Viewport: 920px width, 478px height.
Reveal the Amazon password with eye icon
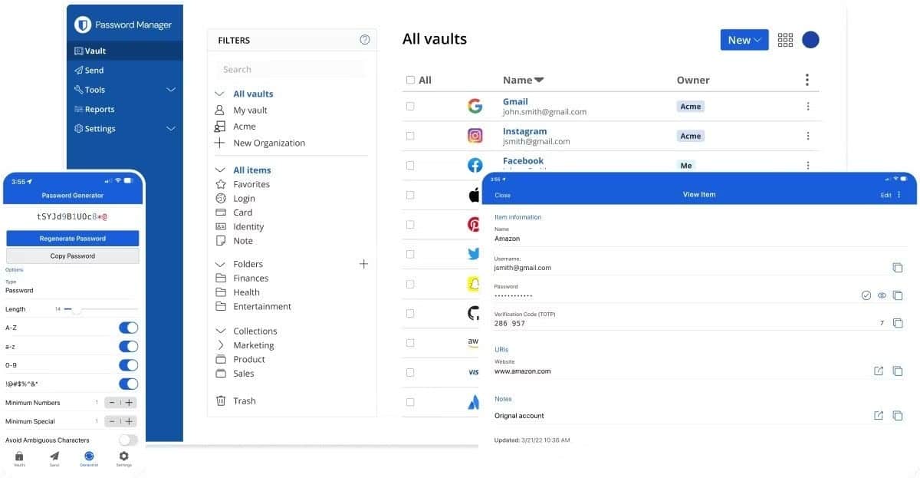[882, 295]
